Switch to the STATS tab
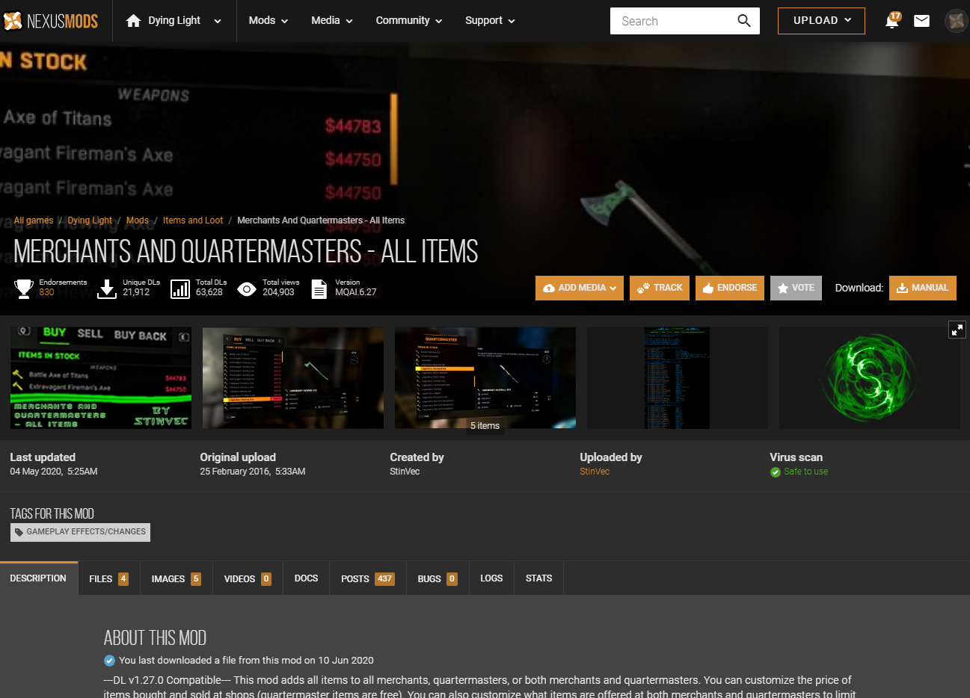Image resolution: width=970 pixels, height=698 pixels. pyautogui.click(x=538, y=578)
